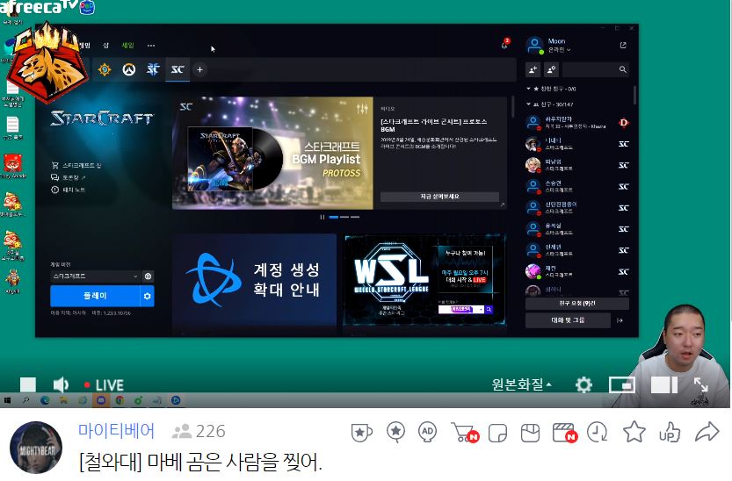Click the add friend icon
The width and height of the screenshot is (732, 481).
pyautogui.click(x=533, y=69)
